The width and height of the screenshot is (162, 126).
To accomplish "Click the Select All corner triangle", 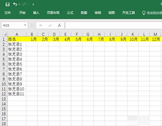I will pyautogui.click(x=5, y=34).
